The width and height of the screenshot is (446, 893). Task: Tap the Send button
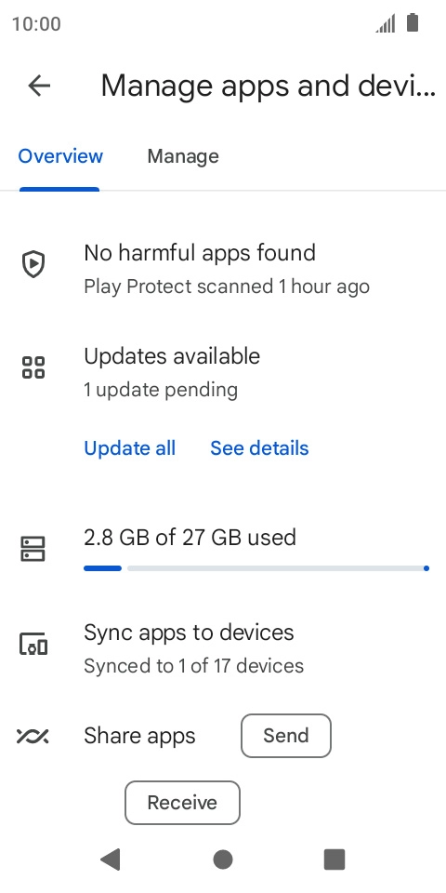click(286, 736)
